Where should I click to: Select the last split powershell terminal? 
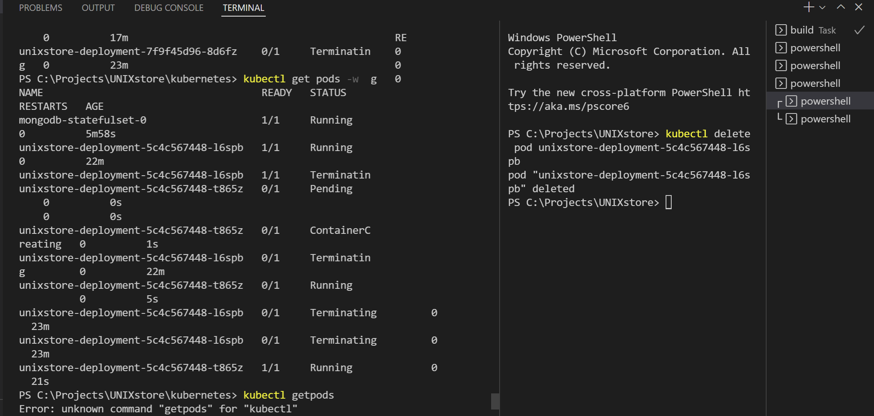(x=820, y=119)
